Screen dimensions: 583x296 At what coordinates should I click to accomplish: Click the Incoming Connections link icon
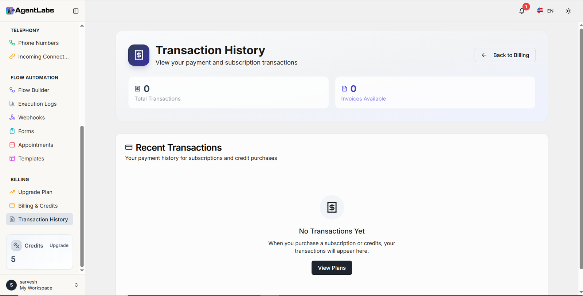click(12, 57)
